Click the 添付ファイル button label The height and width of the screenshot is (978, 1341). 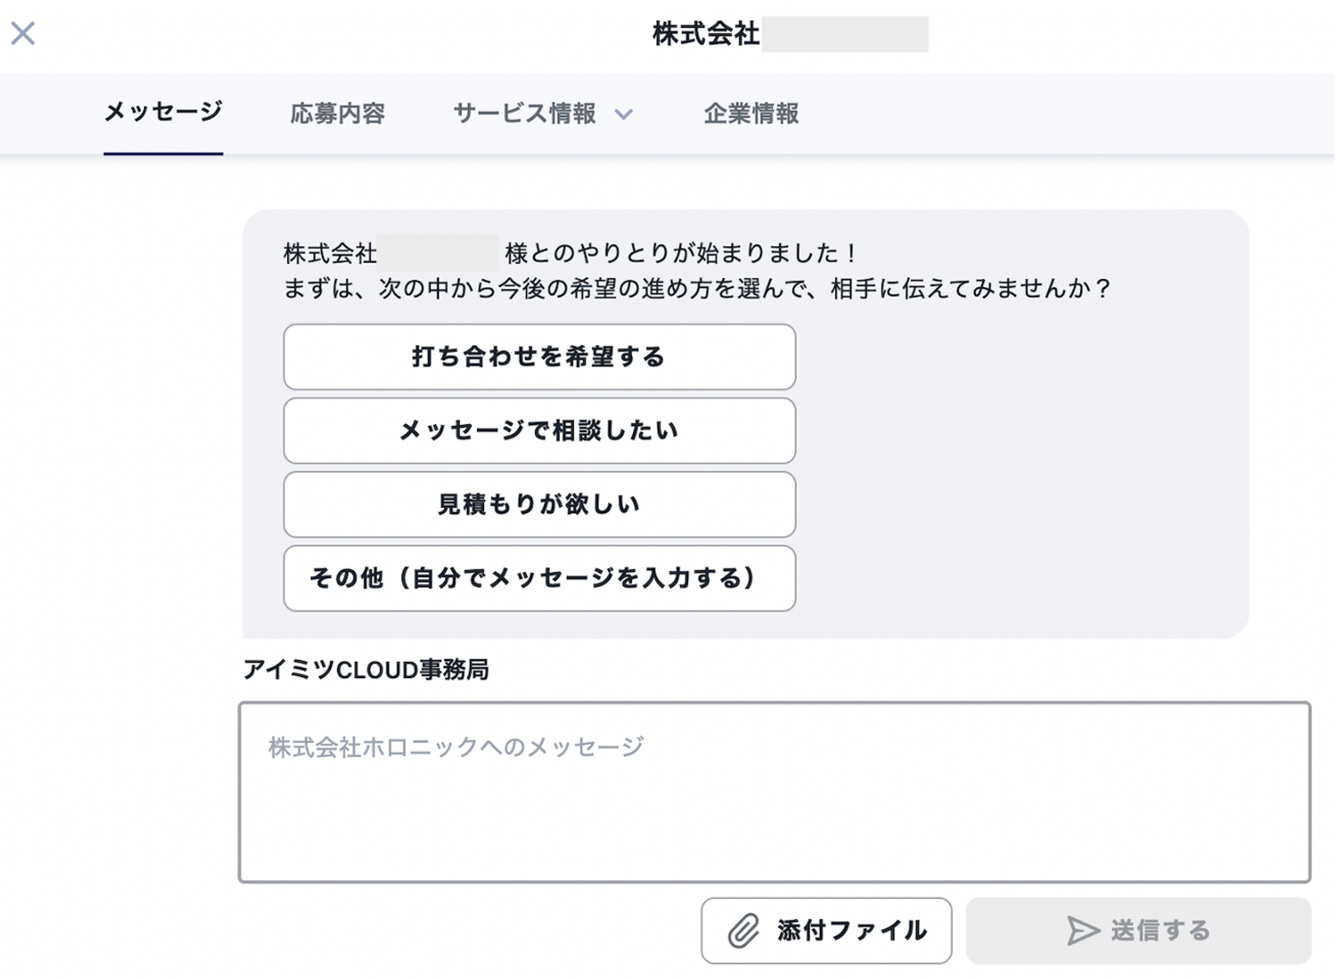(852, 930)
